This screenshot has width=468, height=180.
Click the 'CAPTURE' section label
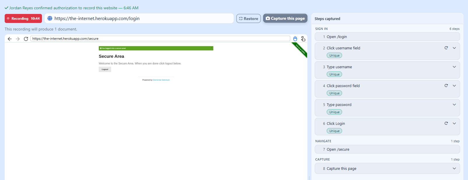tap(323, 159)
